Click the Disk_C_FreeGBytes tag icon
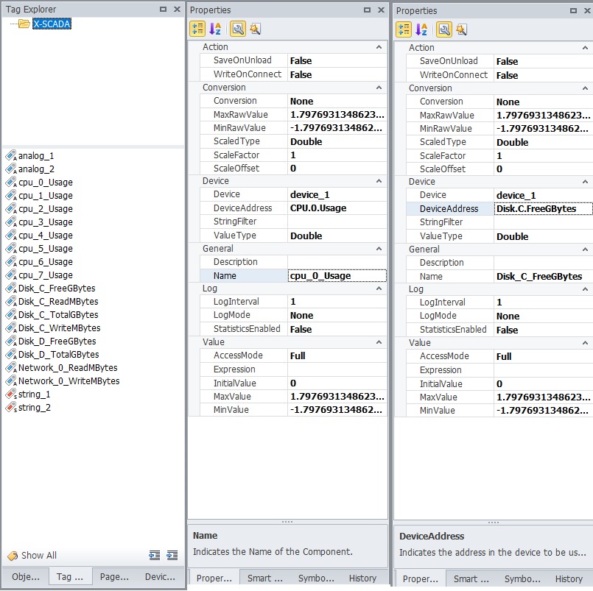Image resolution: width=593 pixels, height=591 pixels. point(10,289)
